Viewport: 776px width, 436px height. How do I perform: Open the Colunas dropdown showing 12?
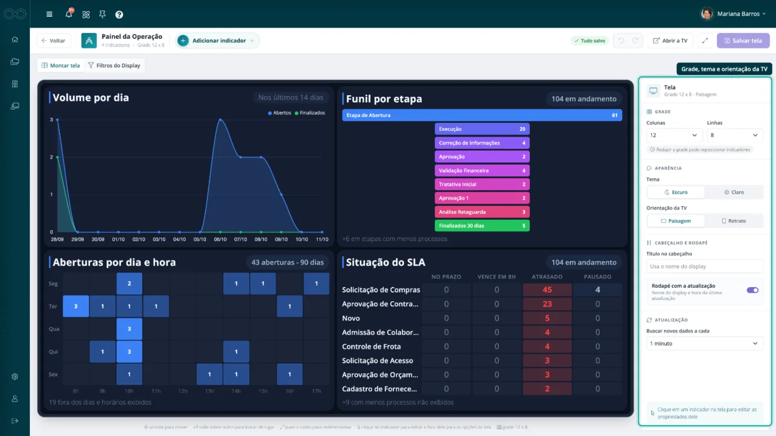tap(674, 135)
